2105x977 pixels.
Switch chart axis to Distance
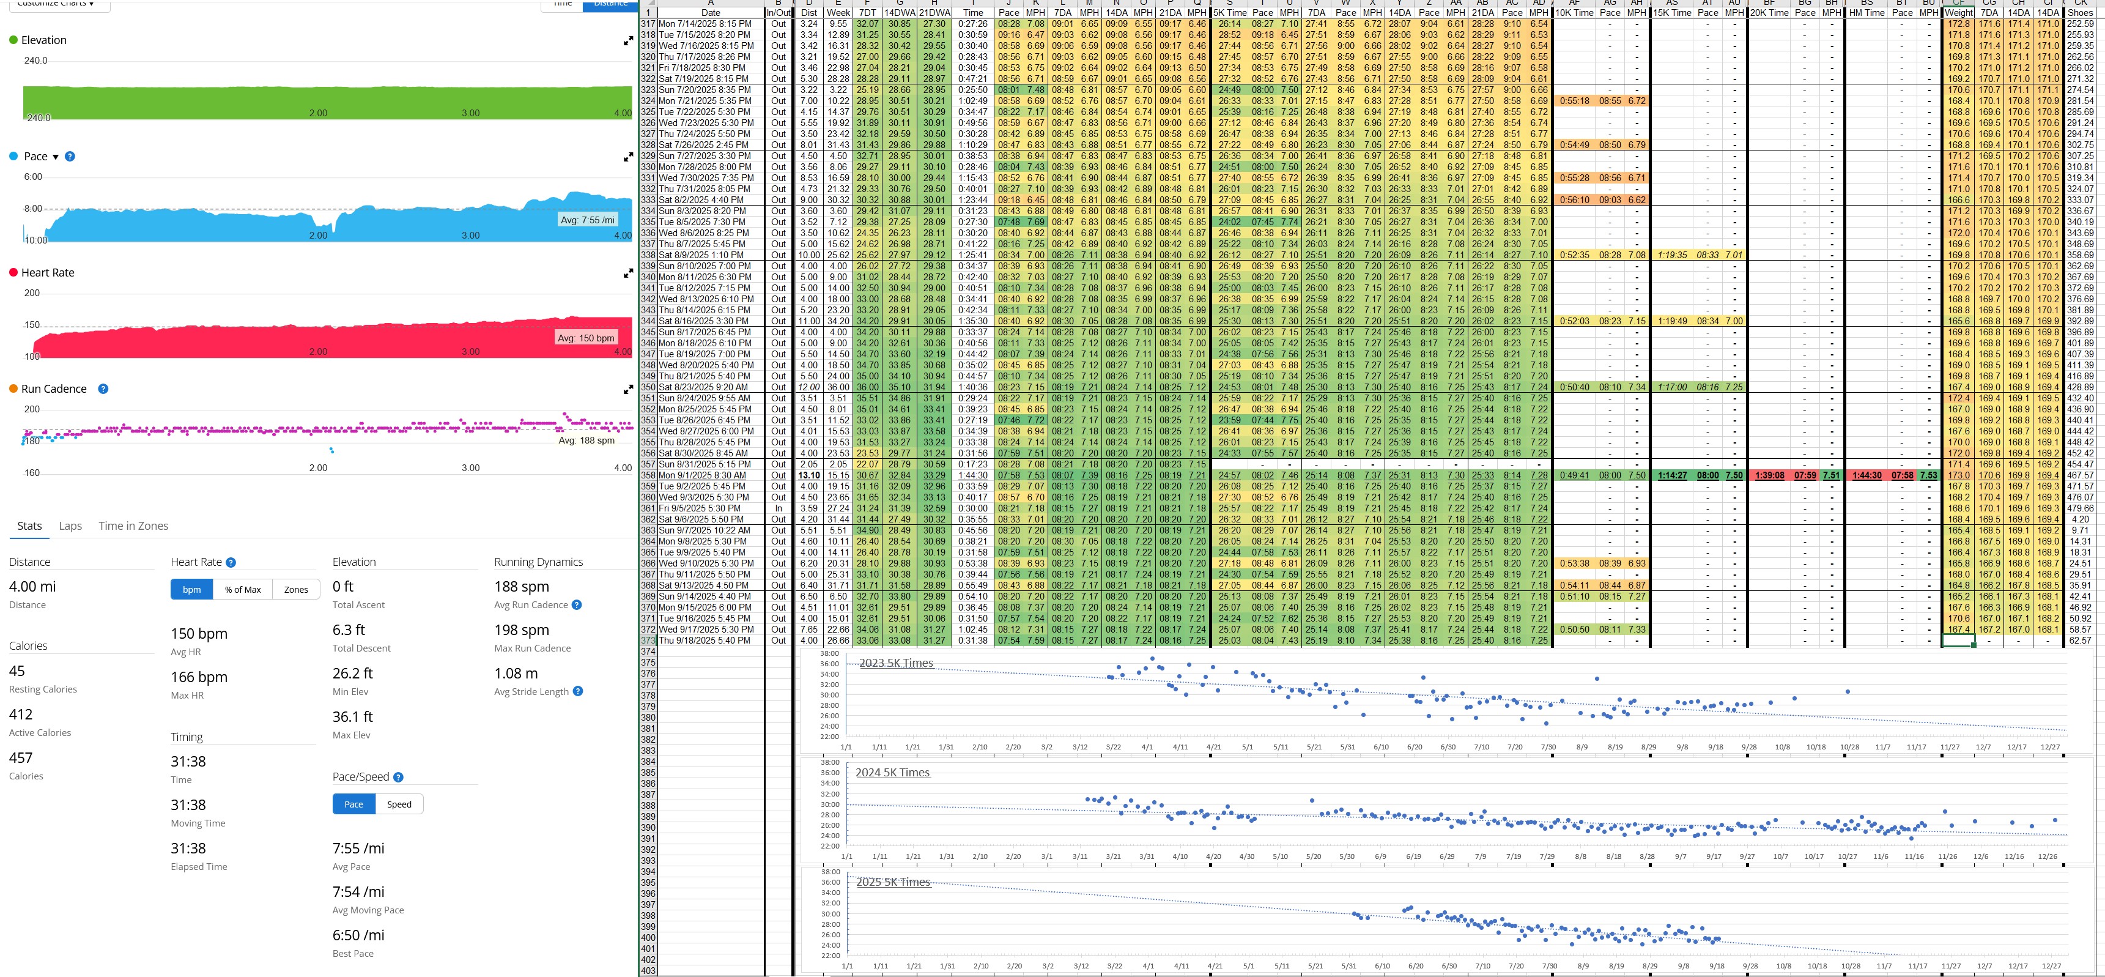[610, 4]
